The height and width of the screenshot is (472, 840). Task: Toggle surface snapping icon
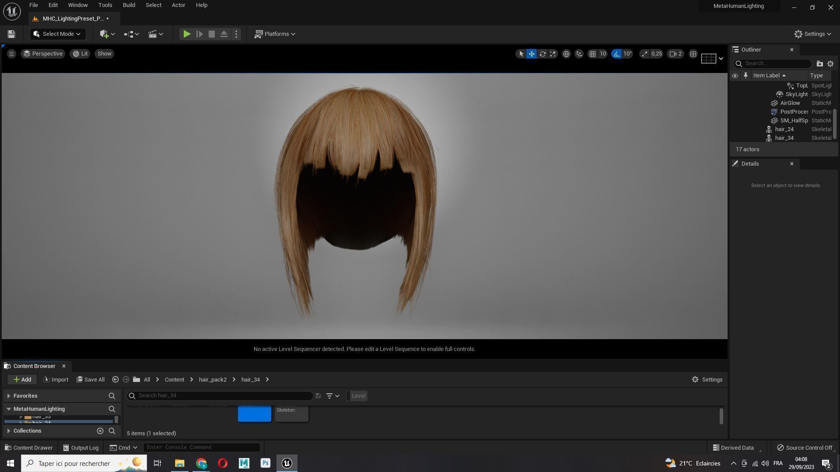579,54
